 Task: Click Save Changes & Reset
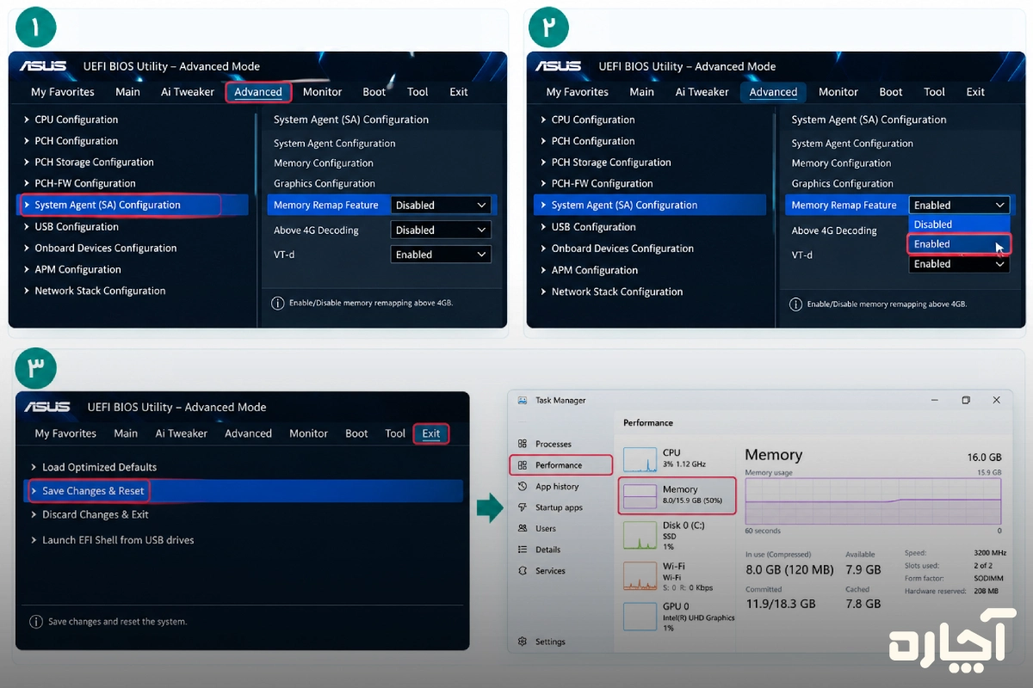(93, 491)
